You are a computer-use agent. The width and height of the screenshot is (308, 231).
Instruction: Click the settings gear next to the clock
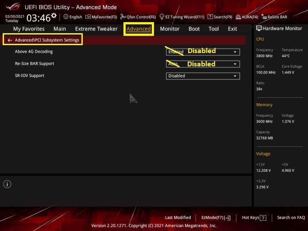(x=54, y=16)
